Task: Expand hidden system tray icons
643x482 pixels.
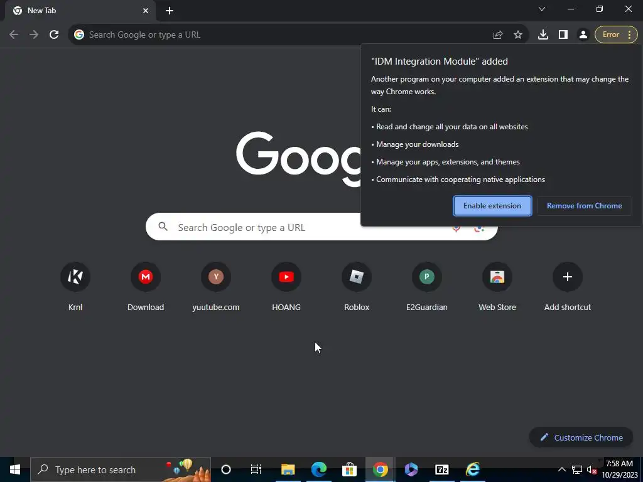Action: (x=562, y=469)
